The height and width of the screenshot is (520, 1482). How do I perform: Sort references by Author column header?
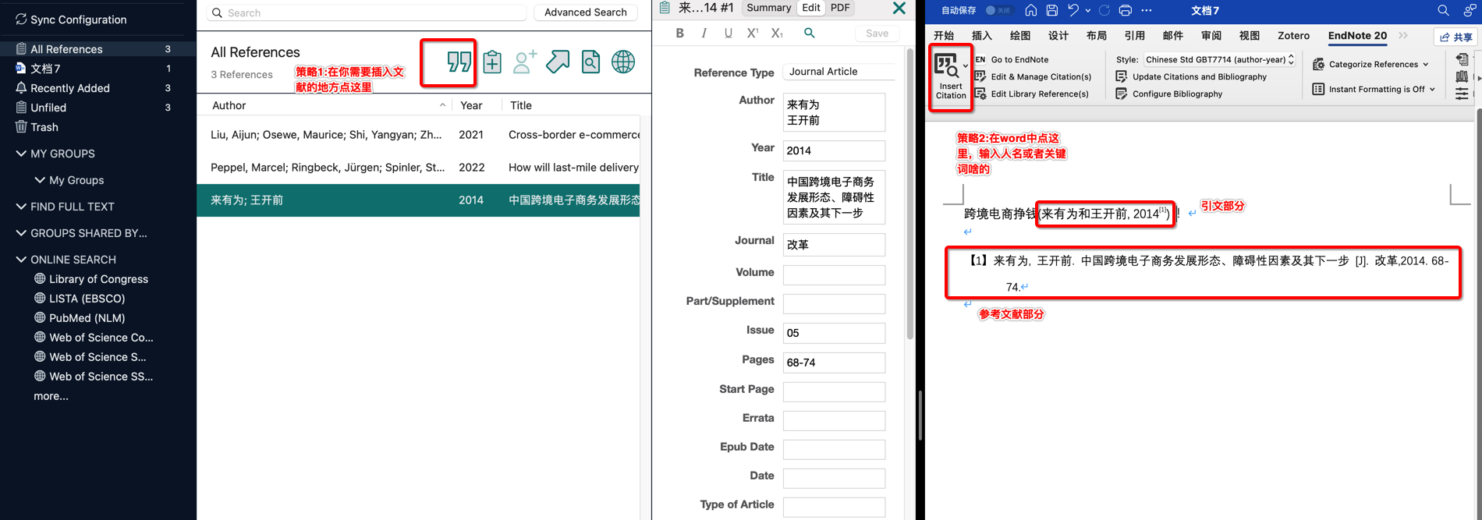coord(324,105)
